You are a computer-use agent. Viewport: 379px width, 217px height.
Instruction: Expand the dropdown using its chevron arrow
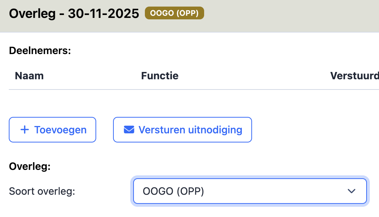(x=351, y=191)
